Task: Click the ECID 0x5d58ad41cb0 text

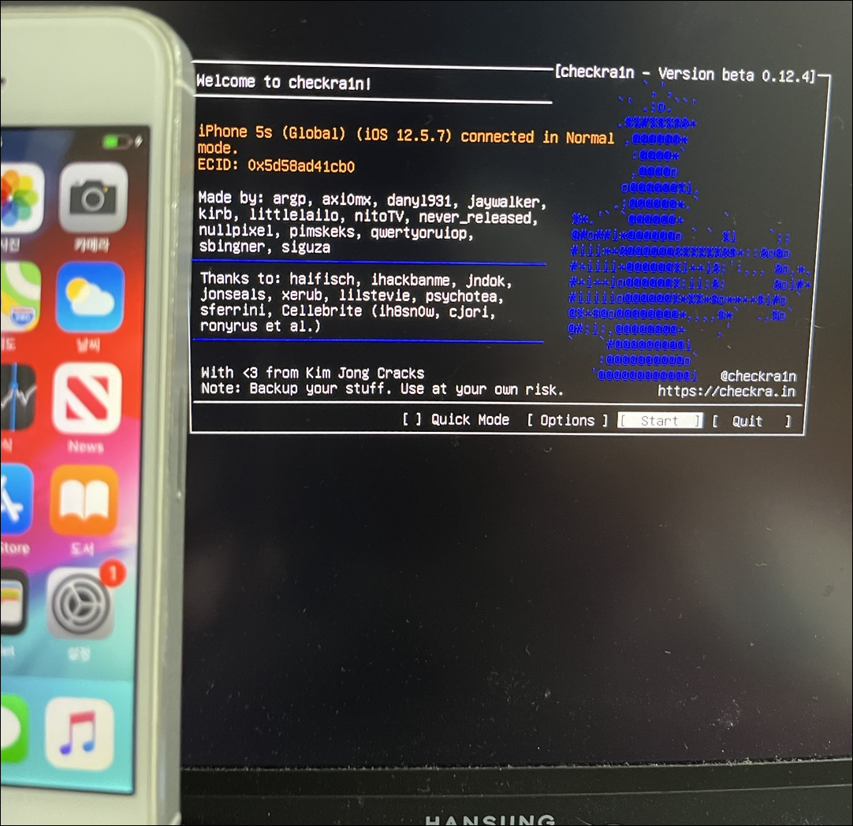Action: tap(276, 166)
